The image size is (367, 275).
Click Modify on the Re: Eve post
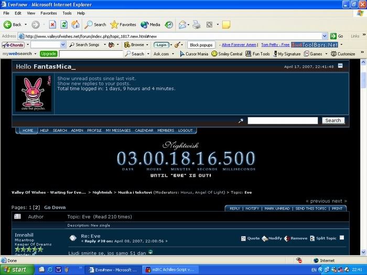point(272,238)
